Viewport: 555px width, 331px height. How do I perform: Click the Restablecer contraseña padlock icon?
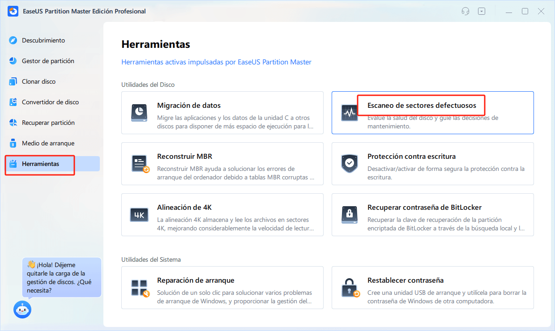pos(350,288)
